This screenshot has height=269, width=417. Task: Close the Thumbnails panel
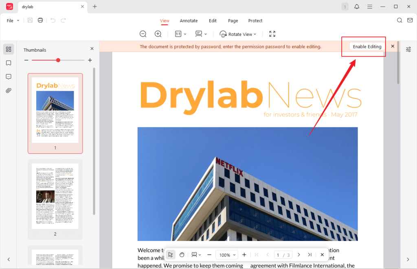pos(92,48)
